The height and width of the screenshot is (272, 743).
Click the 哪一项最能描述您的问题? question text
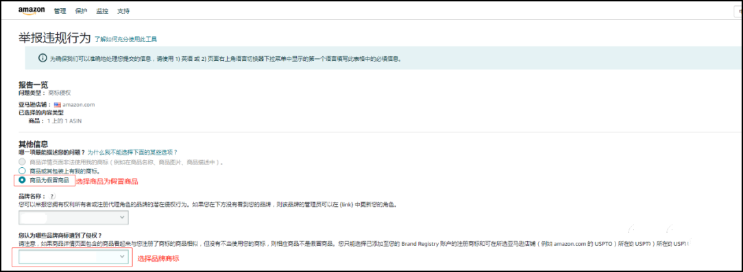pos(51,152)
